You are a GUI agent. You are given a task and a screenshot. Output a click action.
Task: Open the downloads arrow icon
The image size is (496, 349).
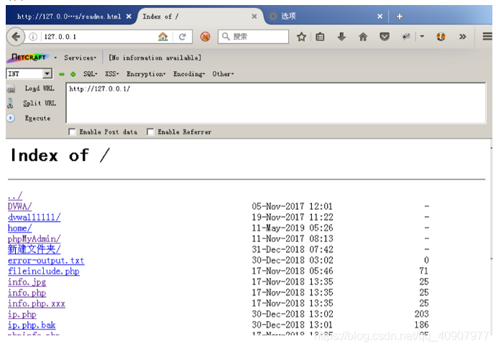pyautogui.click(x=341, y=37)
